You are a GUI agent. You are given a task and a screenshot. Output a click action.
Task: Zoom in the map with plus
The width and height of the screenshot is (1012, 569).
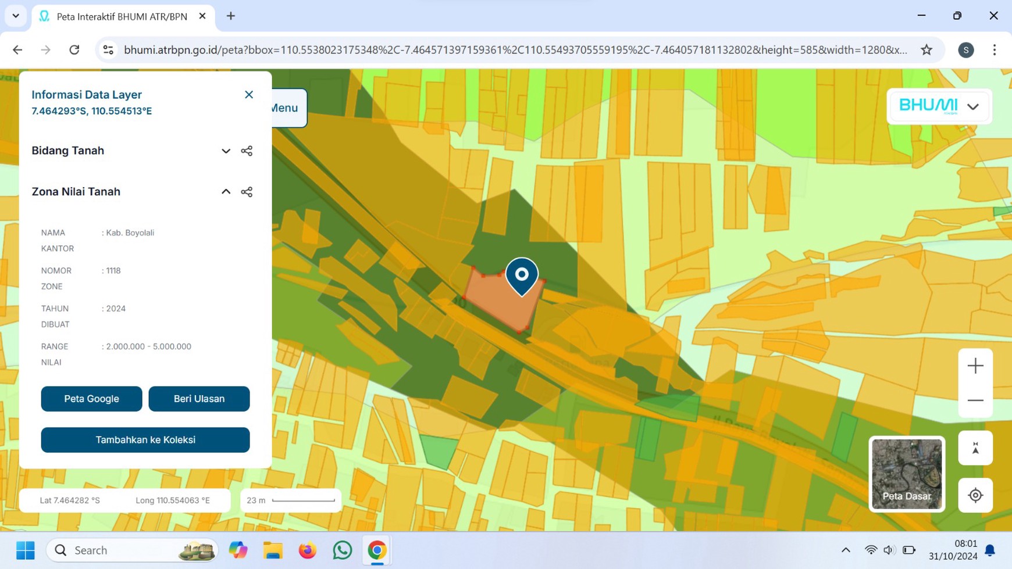point(975,366)
